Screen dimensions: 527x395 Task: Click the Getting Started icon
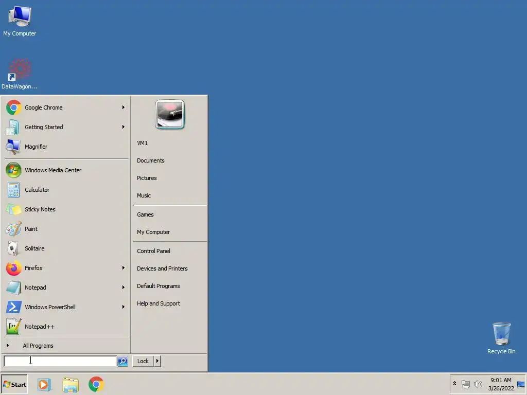tap(13, 128)
